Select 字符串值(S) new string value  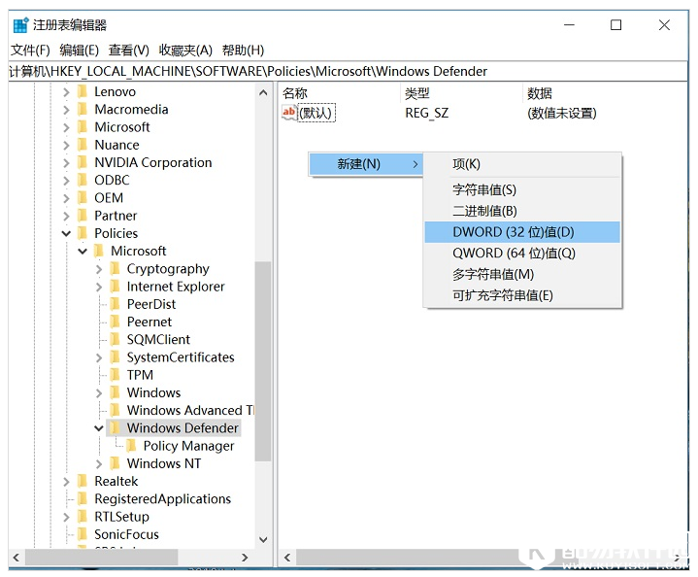click(522, 189)
